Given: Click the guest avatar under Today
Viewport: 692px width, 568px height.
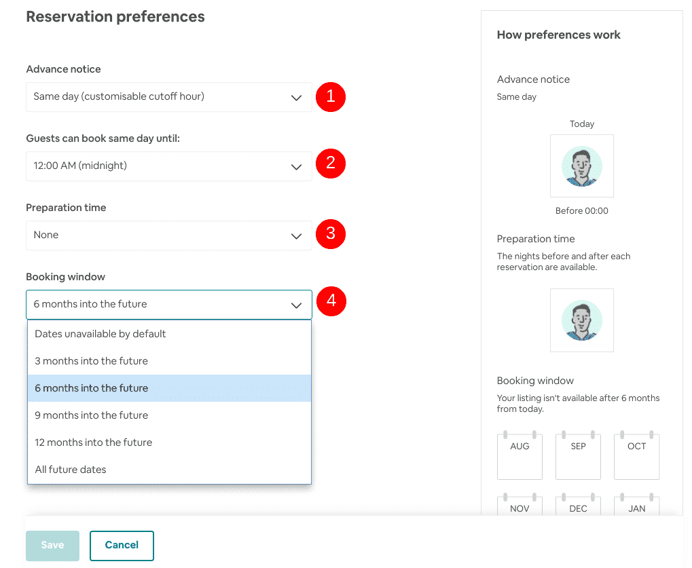Looking at the screenshot, I should [581, 166].
